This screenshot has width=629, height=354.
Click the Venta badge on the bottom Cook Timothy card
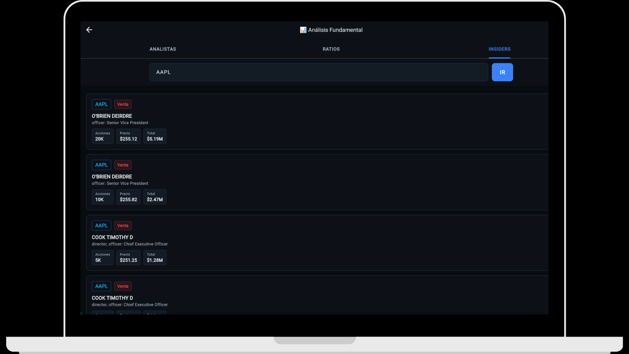tap(123, 286)
